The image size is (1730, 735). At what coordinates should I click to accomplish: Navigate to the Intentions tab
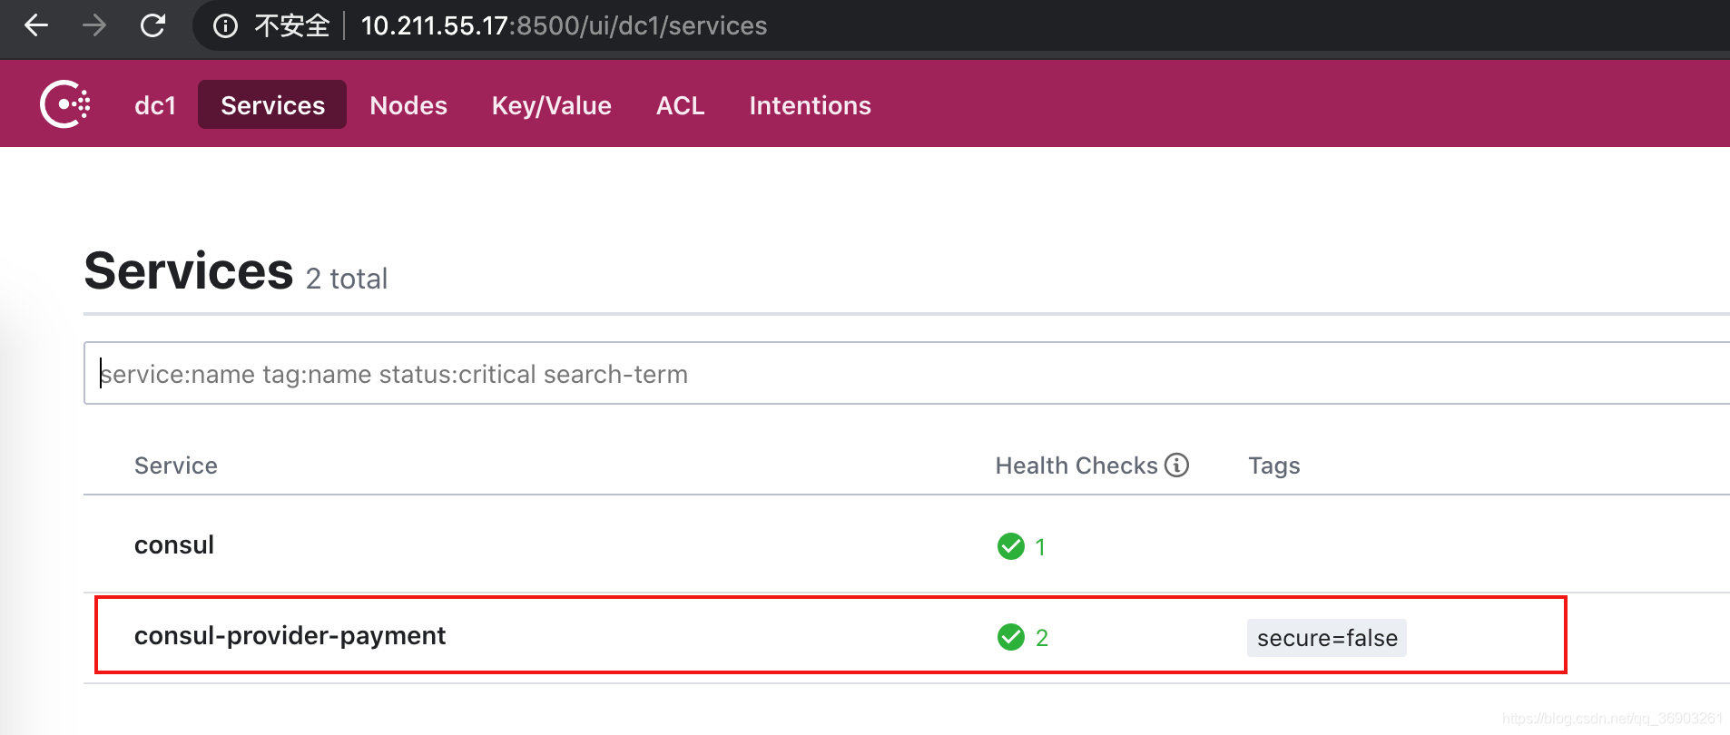[x=810, y=105]
